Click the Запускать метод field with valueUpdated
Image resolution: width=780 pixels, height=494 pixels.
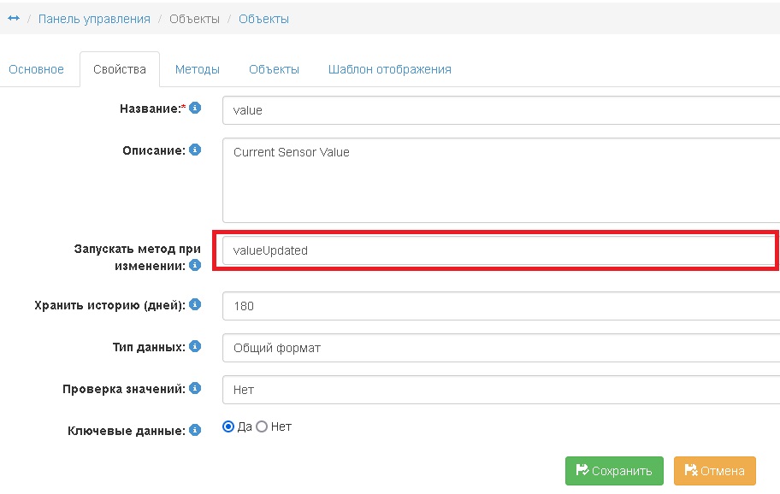point(496,251)
